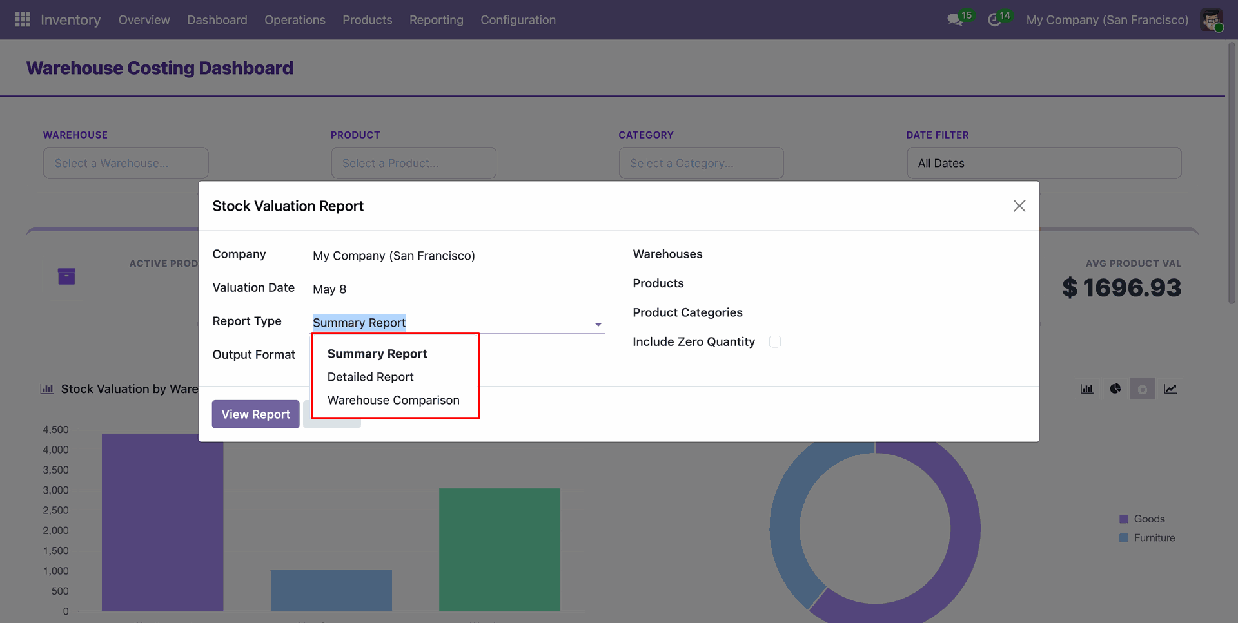Screen dimensions: 1238x623
Task: Open the Dashboard menu
Action: 217,19
